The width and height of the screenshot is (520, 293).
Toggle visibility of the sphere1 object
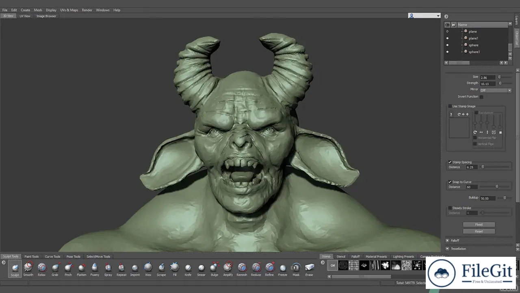[447, 52]
